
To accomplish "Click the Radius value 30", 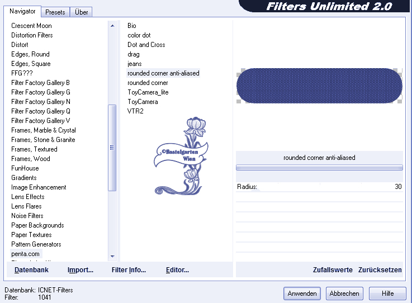I will click(x=398, y=187).
